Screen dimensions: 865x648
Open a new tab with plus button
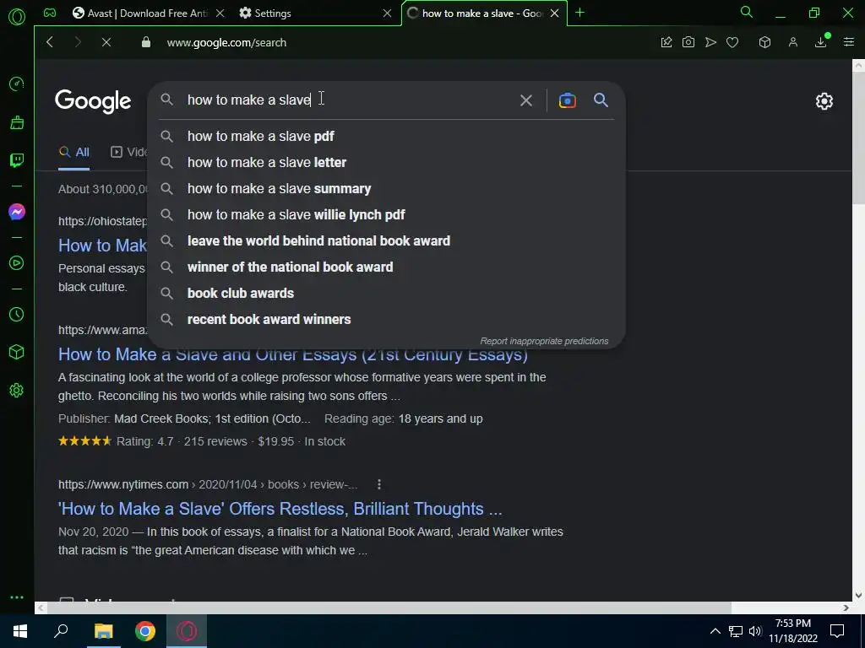point(579,13)
